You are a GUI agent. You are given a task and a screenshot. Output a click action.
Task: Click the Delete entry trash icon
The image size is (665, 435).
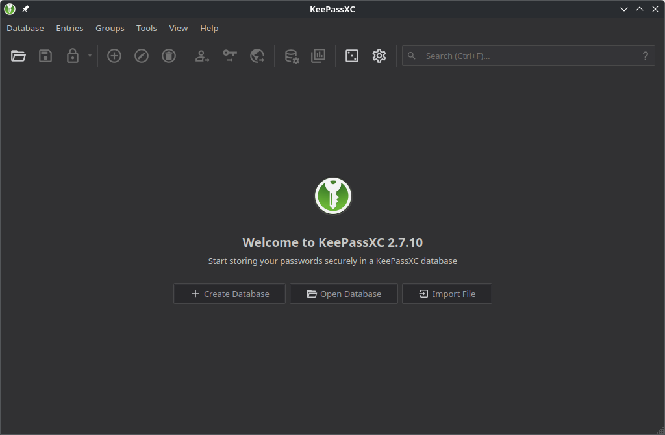[169, 56]
